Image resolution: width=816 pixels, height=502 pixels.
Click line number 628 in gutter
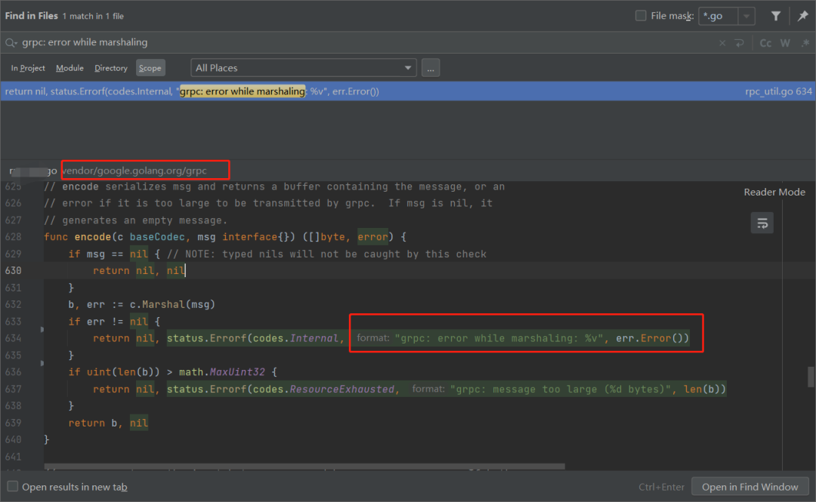point(13,237)
